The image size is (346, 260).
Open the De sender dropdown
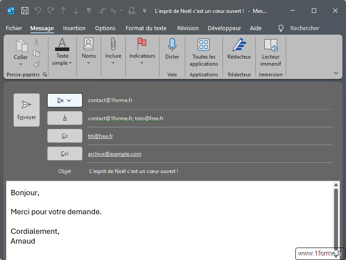[65, 100]
